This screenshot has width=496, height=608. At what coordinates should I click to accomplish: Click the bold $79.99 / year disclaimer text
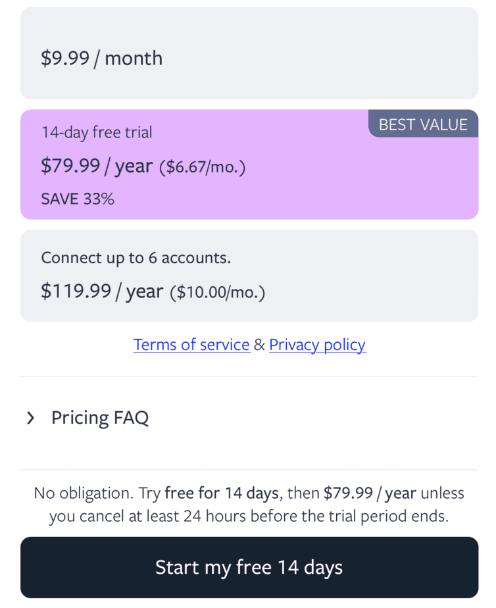click(370, 493)
